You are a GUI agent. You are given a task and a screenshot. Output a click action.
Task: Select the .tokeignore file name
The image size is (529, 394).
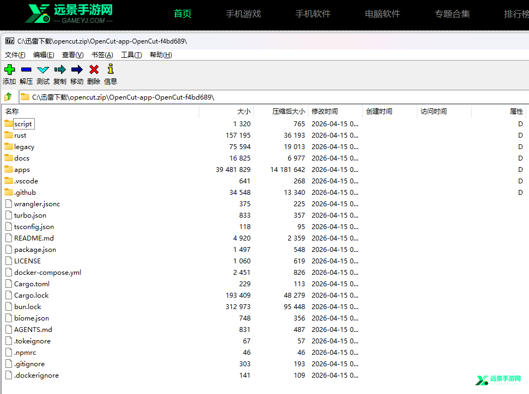(32, 341)
